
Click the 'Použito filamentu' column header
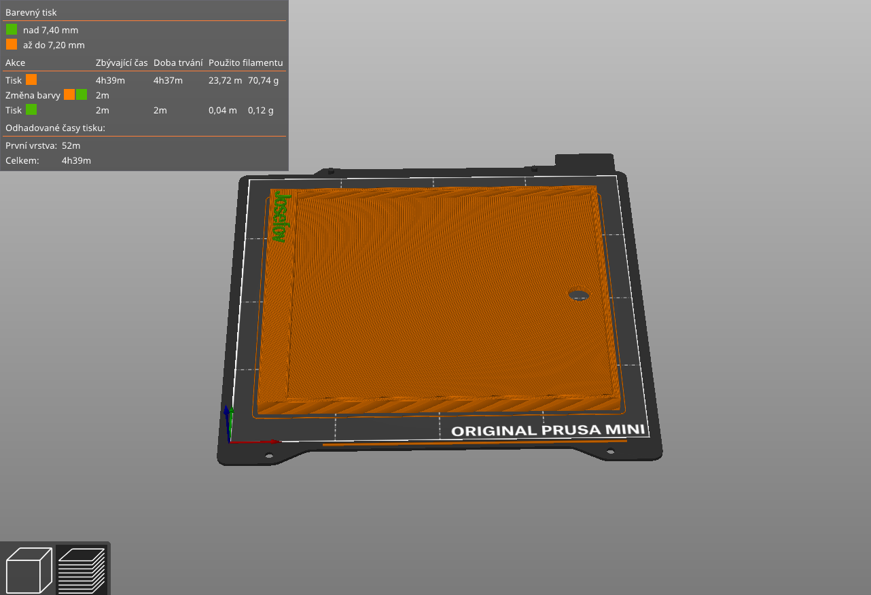[x=246, y=62]
